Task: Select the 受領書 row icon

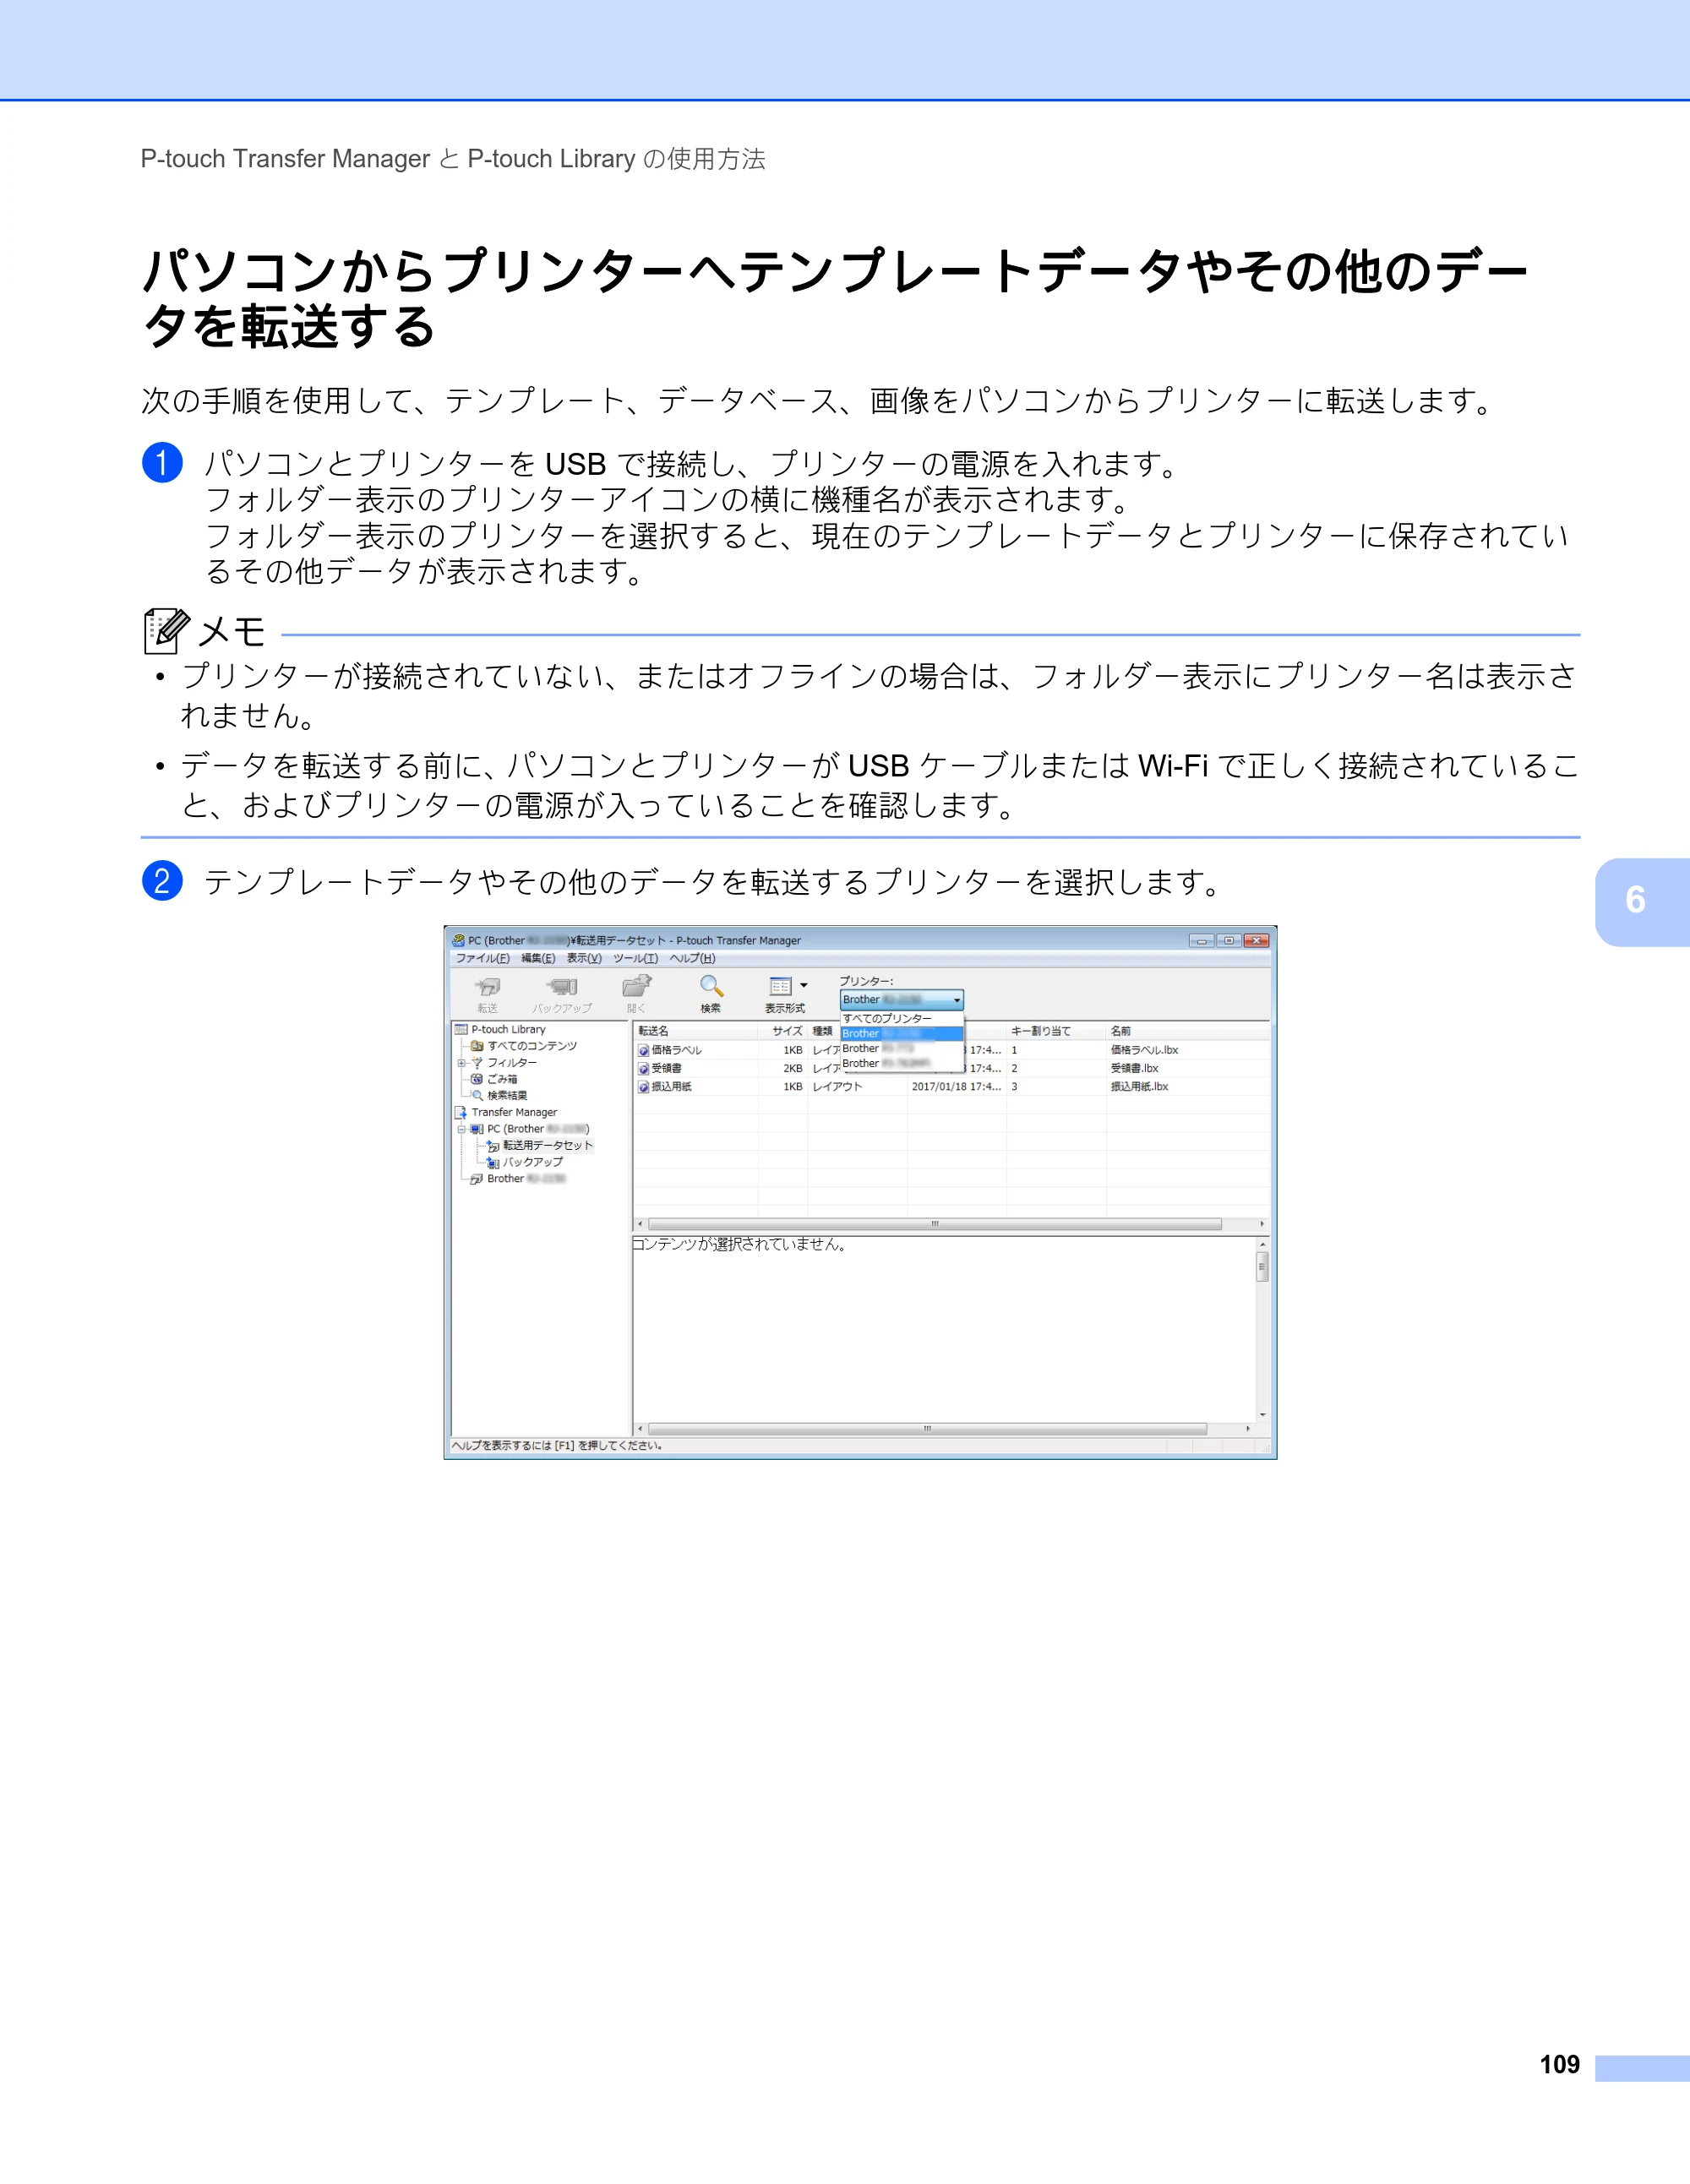Action: pyautogui.click(x=643, y=1069)
